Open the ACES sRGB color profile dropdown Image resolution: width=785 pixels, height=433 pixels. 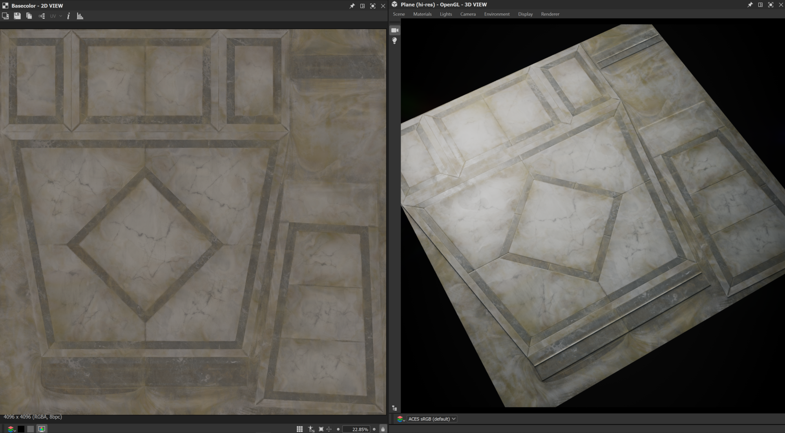pyautogui.click(x=432, y=419)
